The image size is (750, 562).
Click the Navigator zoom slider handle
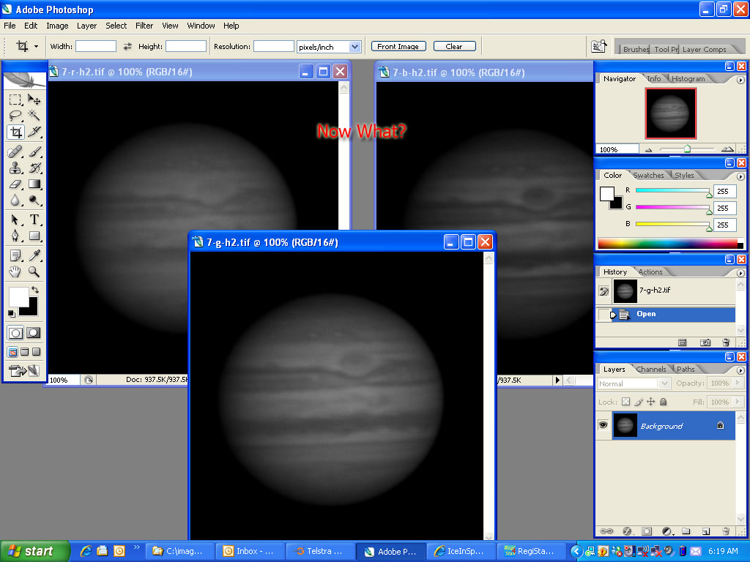coord(687,149)
